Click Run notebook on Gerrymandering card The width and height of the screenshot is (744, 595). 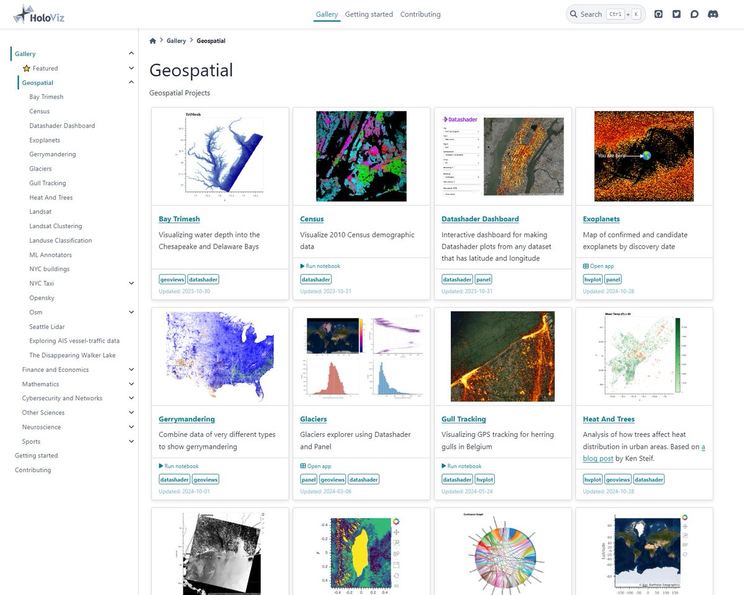click(179, 466)
